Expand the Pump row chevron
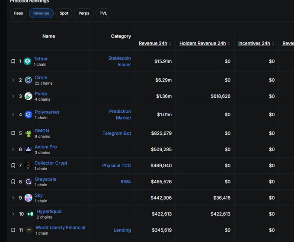The height and width of the screenshot is (242, 294). coord(13,96)
